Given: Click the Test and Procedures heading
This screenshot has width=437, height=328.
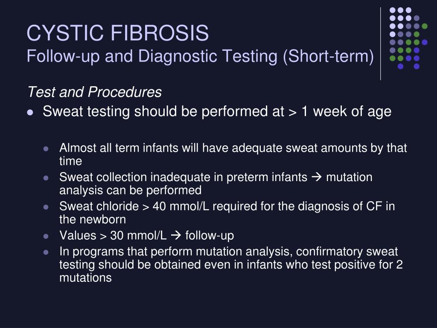Looking at the screenshot, I should [95, 92].
